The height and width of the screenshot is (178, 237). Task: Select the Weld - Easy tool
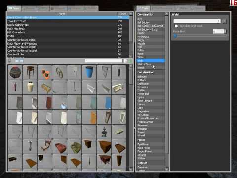[x=151, y=64]
